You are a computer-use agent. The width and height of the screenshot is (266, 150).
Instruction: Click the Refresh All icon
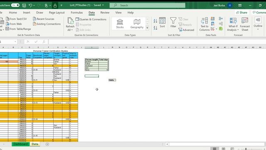click(70, 21)
